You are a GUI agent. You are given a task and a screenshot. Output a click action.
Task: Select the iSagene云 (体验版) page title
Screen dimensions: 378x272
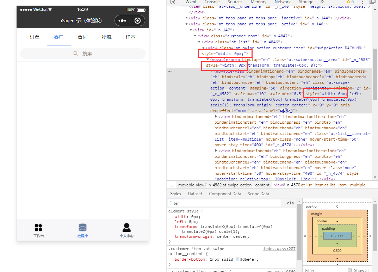point(81,21)
